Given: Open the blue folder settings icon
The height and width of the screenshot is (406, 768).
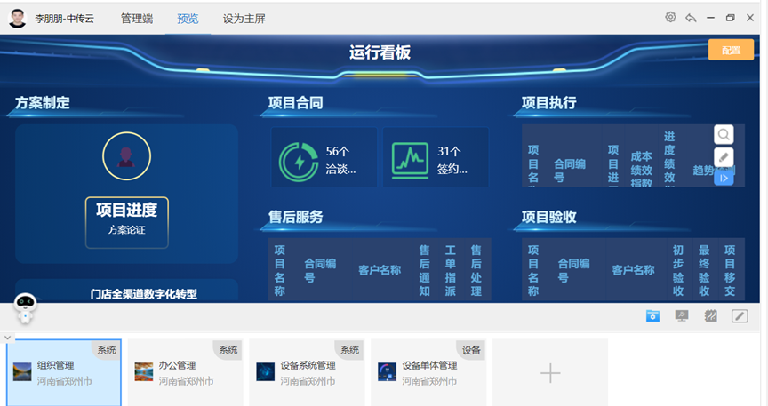Looking at the screenshot, I should pyautogui.click(x=653, y=316).
